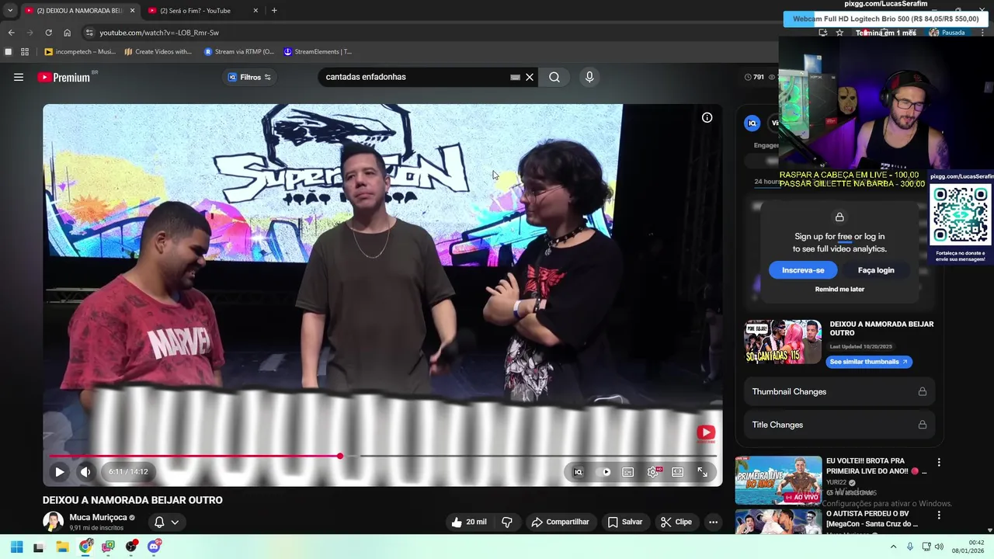
Task: Mute the video volume
Action: click(85, 471)
